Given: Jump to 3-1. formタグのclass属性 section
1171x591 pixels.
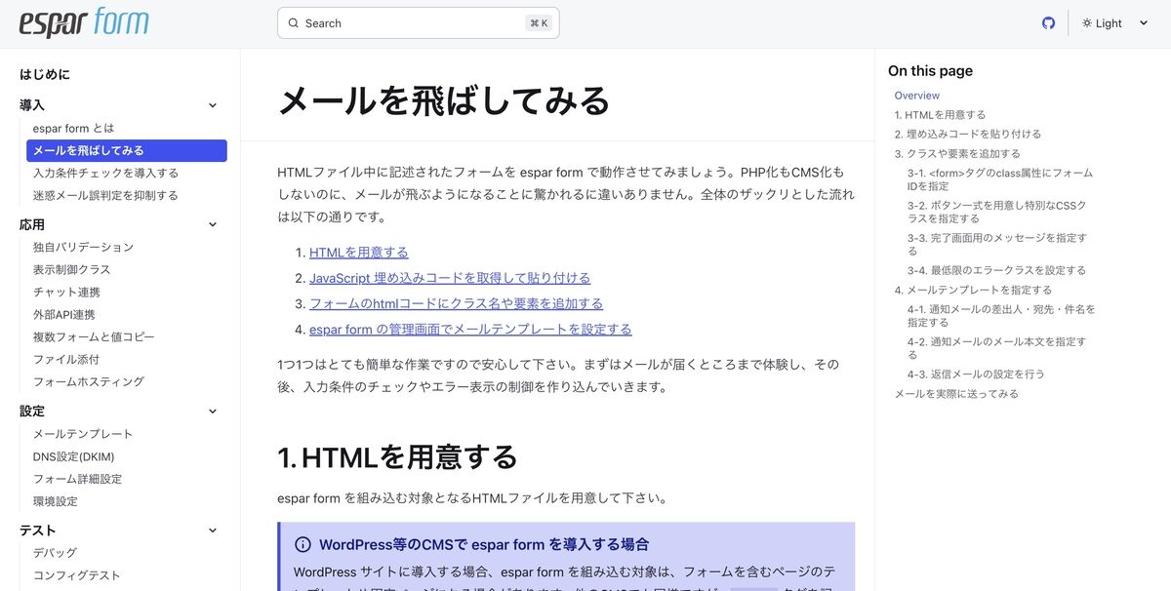Looking at the screenshot, I should 1000,179.
